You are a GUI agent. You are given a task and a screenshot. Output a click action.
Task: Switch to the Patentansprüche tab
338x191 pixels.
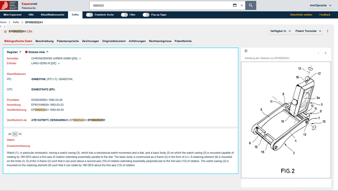tap(68, 41)
